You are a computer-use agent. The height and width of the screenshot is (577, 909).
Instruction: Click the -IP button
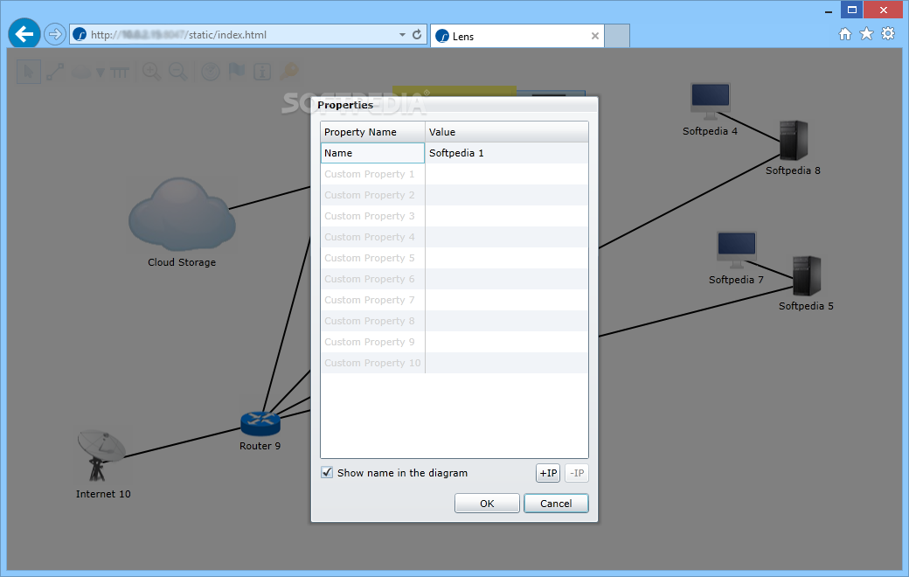pyautogui.click(x=577, y=473)
